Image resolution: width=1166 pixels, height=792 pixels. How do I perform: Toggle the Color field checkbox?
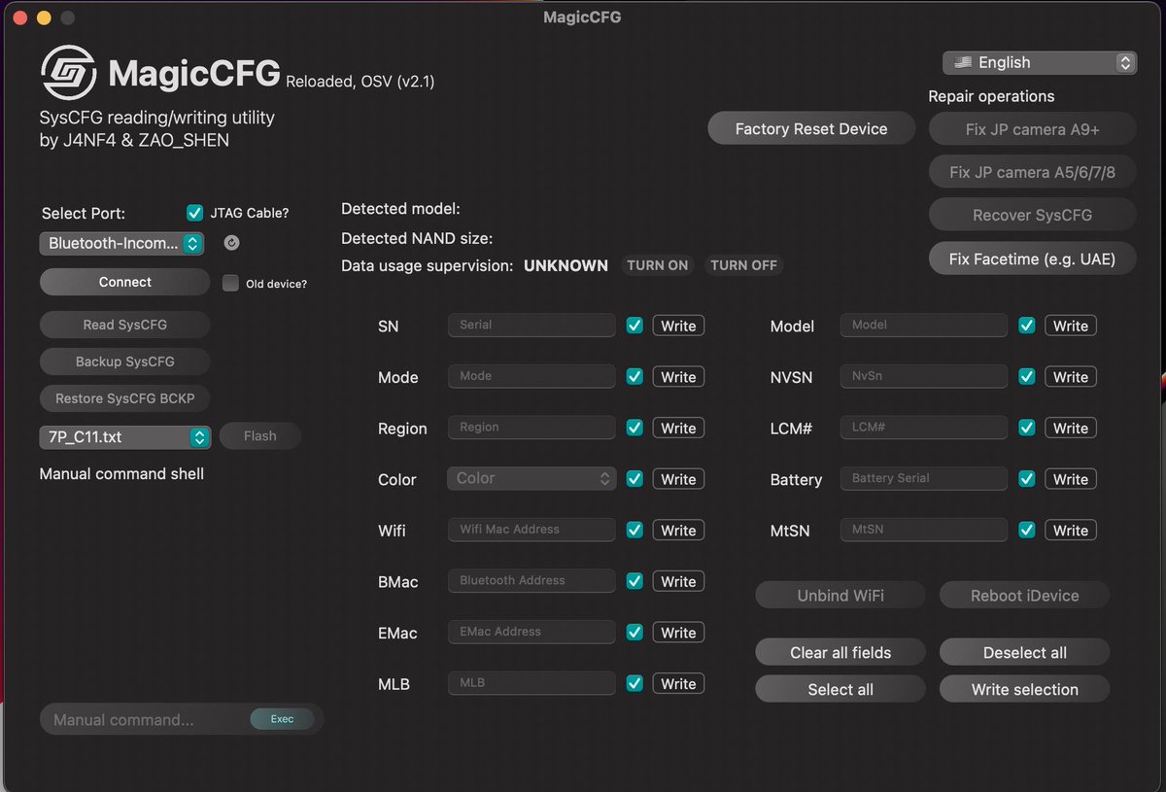pyautogui.click(x=634, y=479)
